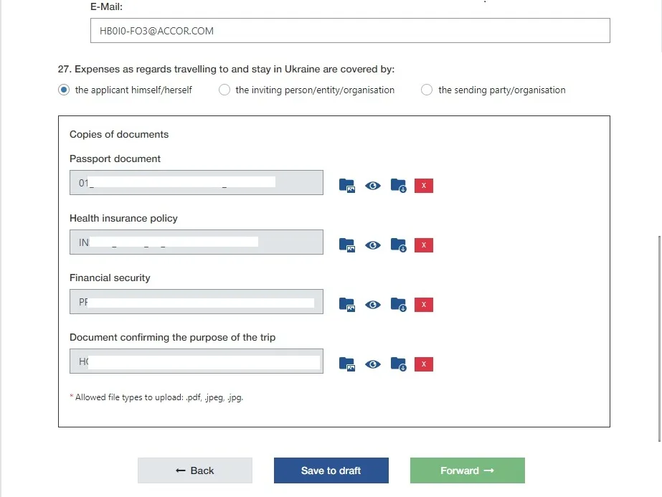Select 'the applicant himself/herself' option
The width and height of the screenshot is (662, 497).
coord(64,90)
